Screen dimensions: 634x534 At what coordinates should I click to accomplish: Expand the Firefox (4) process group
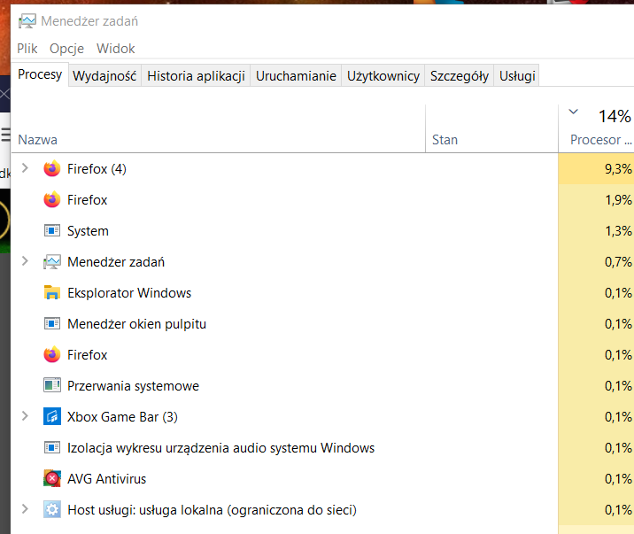point(25,167)
